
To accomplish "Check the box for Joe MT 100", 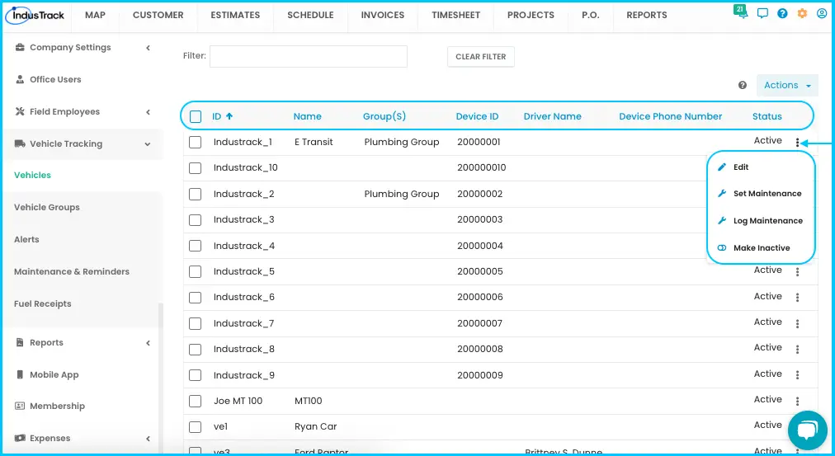I will pyautogui.click(x=195, y=402).
